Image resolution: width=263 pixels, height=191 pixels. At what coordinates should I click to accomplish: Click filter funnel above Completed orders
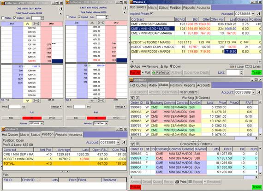tap(132, 144)
